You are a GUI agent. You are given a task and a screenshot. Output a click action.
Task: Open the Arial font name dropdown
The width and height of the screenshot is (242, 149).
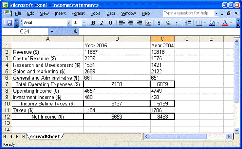[x=68, y=23]
